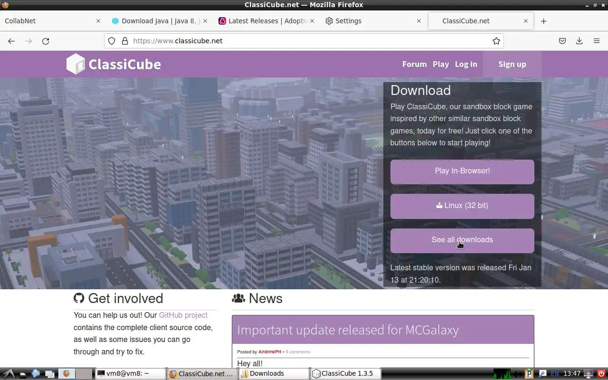This screenshot has height=380, width=608.
Task: Click the show desktop taskbar icon
Action: (x=49, y=374)
